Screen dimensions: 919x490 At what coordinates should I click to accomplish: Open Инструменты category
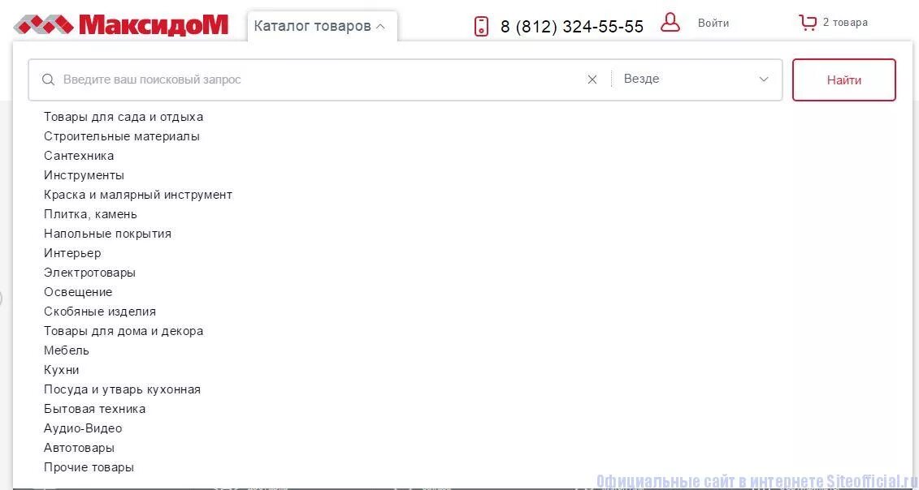(84, 175)
